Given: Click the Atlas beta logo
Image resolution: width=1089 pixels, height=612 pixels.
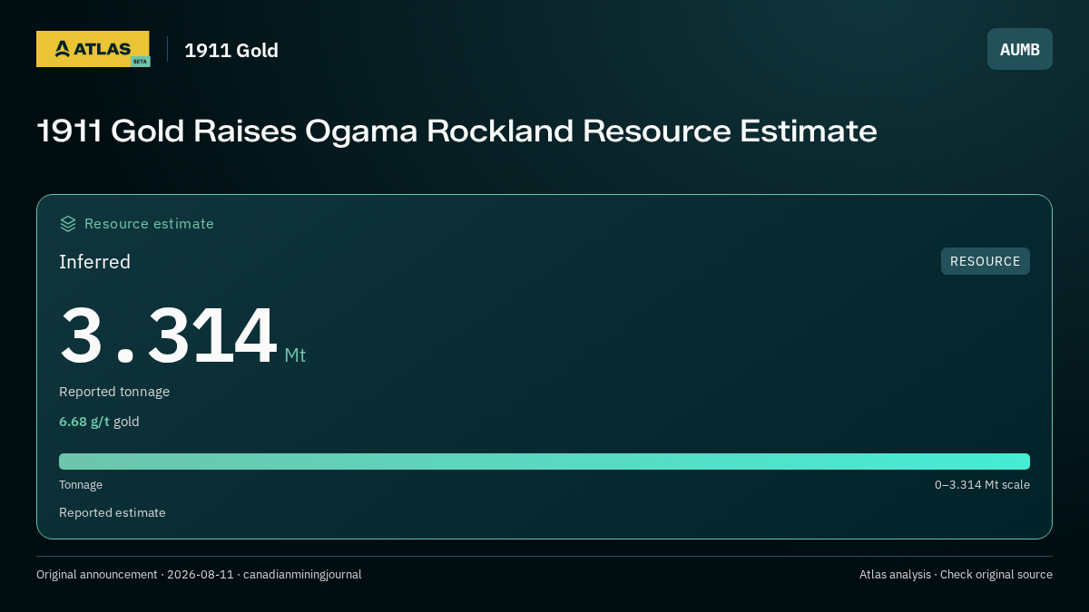Looking at the screenshot, I should [x=93, y=49].
